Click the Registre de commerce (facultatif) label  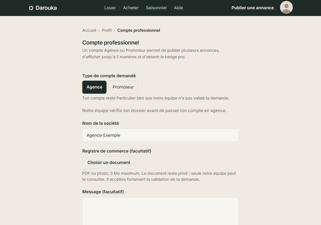(x=117, y=151)
